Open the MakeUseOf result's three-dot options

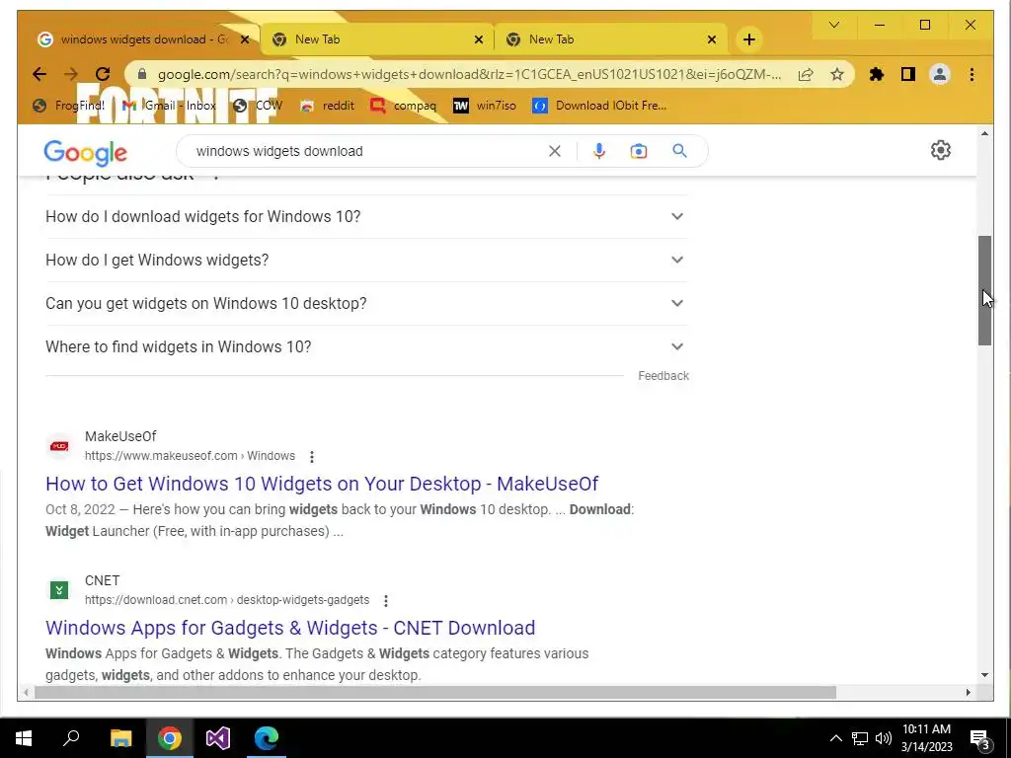click(x=311, y=456)
